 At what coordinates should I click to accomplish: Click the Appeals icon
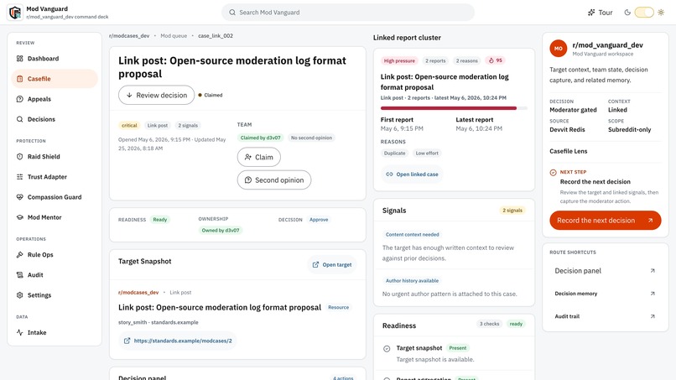[x=20, y=99]
